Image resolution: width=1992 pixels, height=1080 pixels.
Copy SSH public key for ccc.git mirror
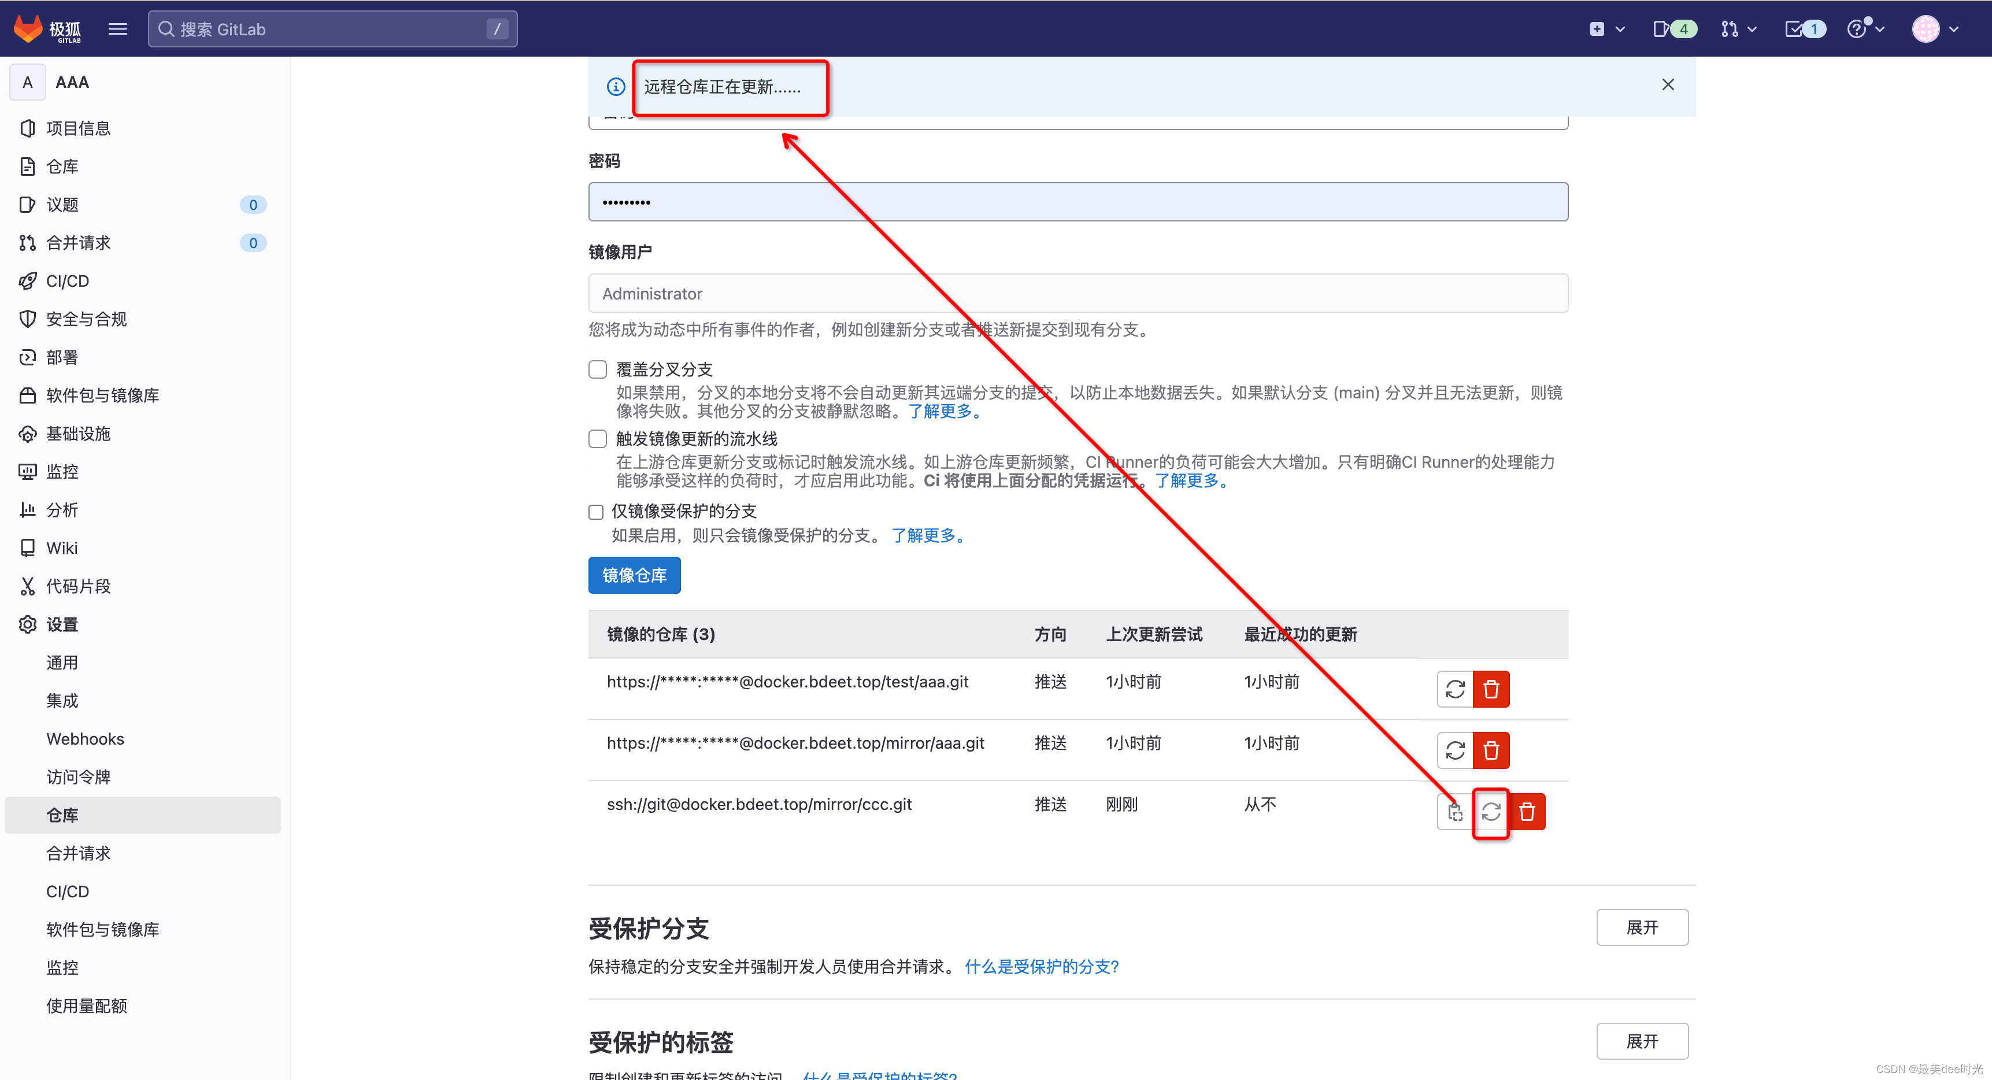(1456, 812)
